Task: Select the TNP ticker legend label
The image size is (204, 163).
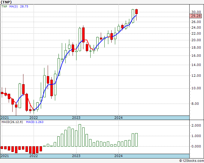Action: [x=4, y=7]
